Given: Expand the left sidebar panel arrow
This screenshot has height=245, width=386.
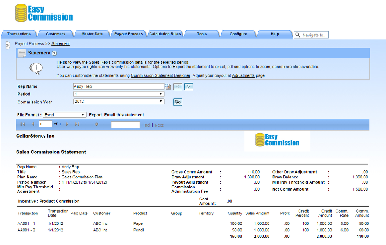Looking at the screenshot, I should pyautogui.click(x=7, y=45).
